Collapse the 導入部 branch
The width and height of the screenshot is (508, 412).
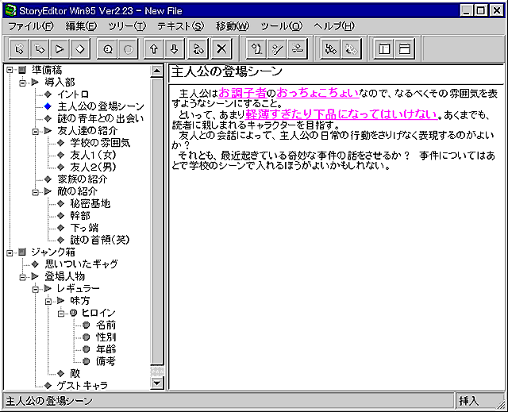[22, 83]
